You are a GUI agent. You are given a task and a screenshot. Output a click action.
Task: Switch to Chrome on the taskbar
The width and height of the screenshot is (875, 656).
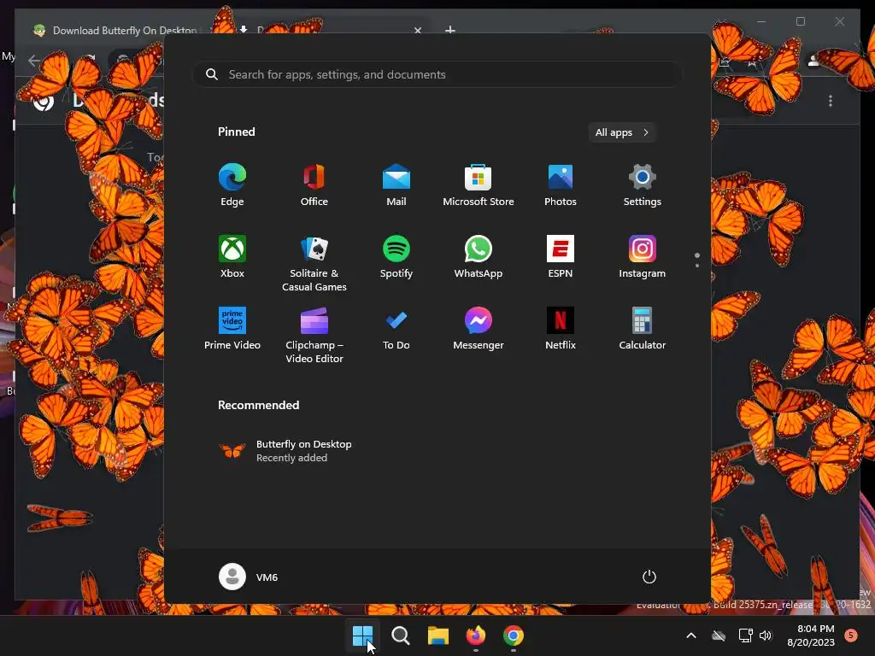514,635
